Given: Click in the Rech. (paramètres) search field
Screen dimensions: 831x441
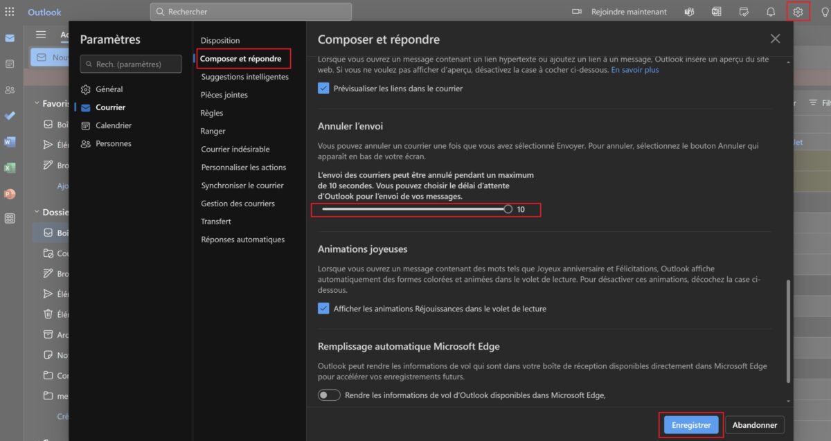Looking at the screenshot, I should click(x=131, y=64).
